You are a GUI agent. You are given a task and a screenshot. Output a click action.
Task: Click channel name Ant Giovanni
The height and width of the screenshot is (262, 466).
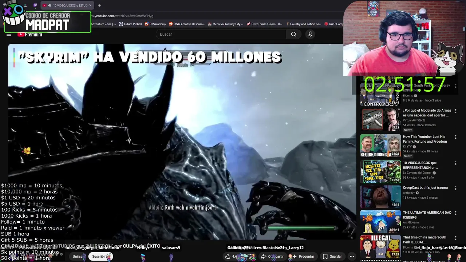coord(411,222)
